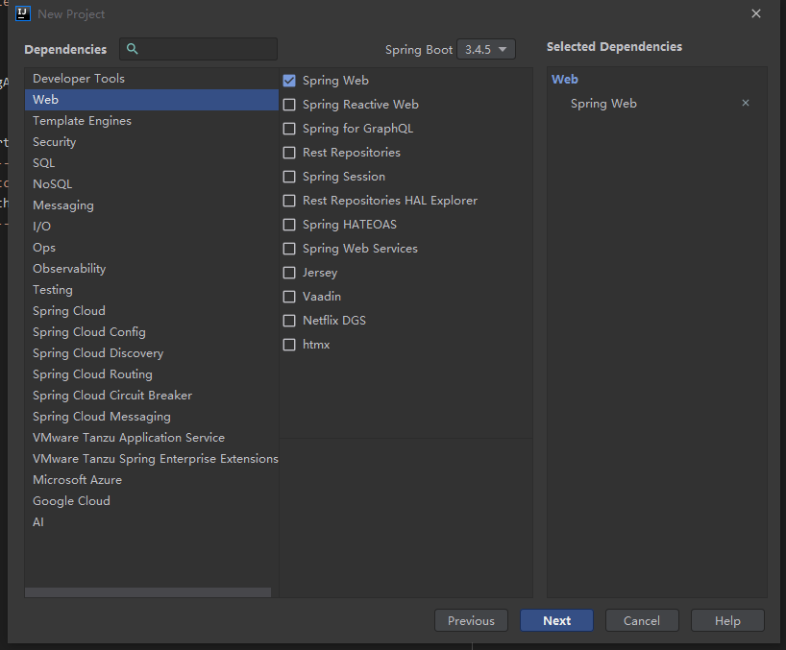Click the search magnifier icon

tap(133, 49)
